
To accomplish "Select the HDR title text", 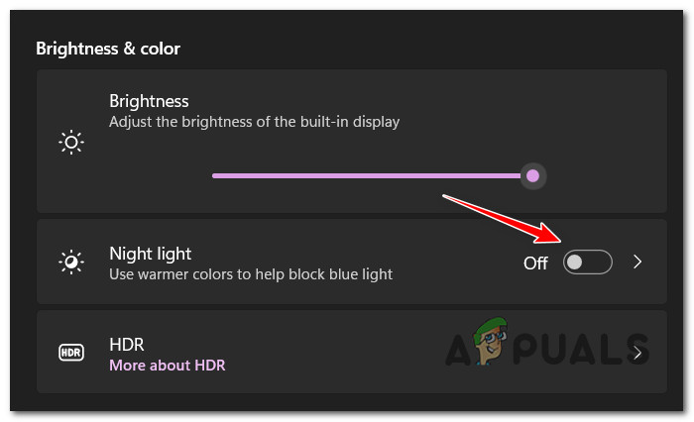I will pos(127,345).
